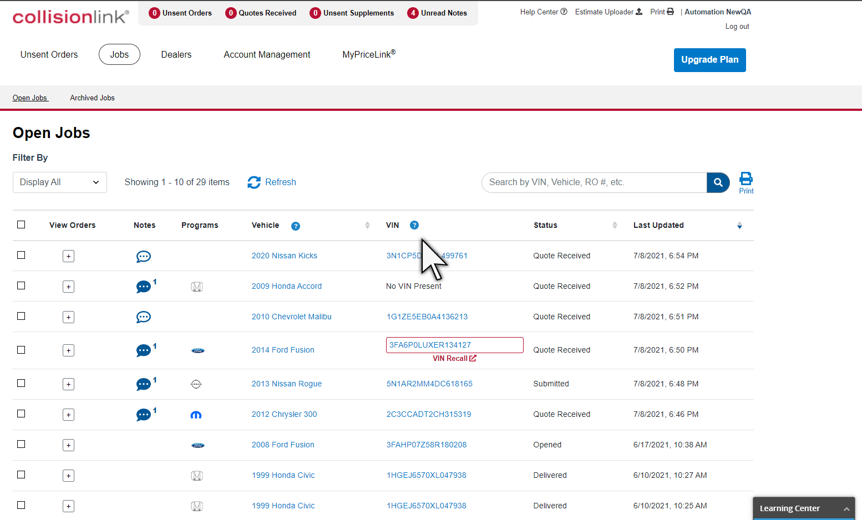The image size is (862, 520).
Task: Open notes for 2014 Ford Fusion
Action: point(144,350)
